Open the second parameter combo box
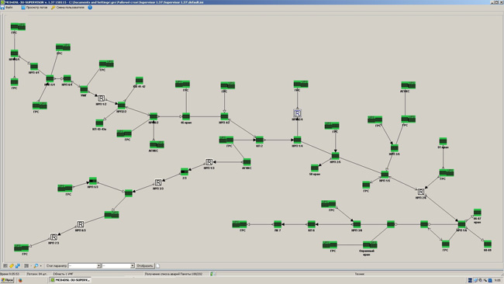Image resolution: width=504 pixels, height=284 pixels. coord(118,265)
